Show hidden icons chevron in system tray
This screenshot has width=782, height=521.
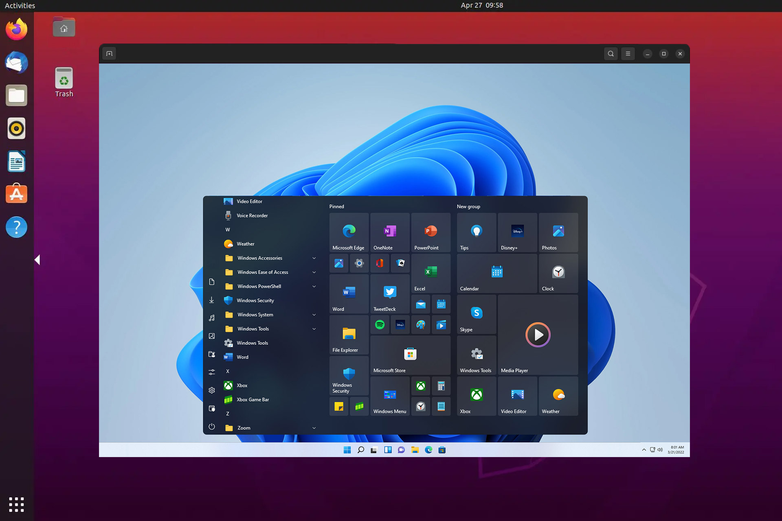pyautogui.click(x=644, y=450)
